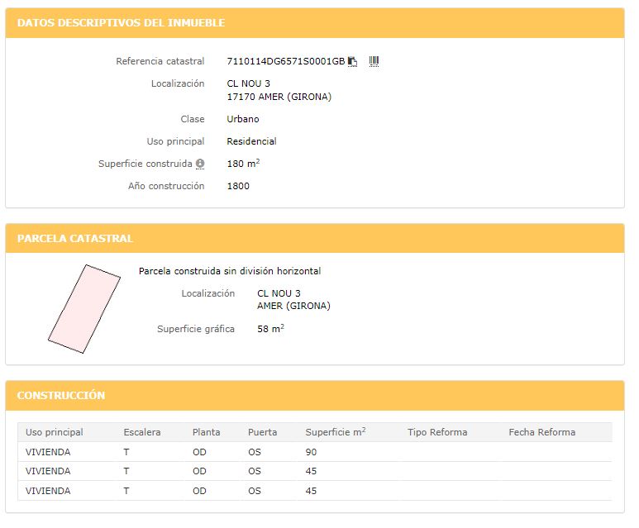Viewport: 639px width, 528px height.
Task: Sort by the Uso principal column header
Action: 55,432
